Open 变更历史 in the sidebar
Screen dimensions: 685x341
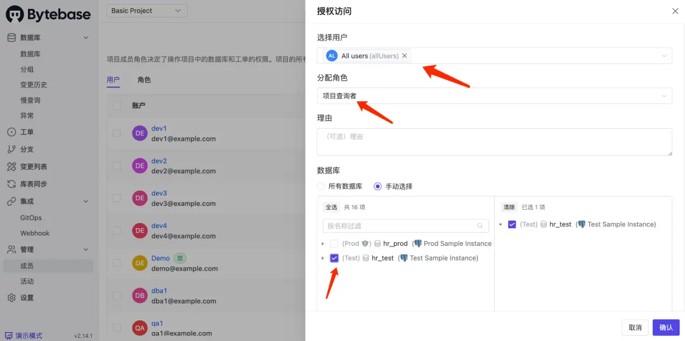tap(34, 85)
